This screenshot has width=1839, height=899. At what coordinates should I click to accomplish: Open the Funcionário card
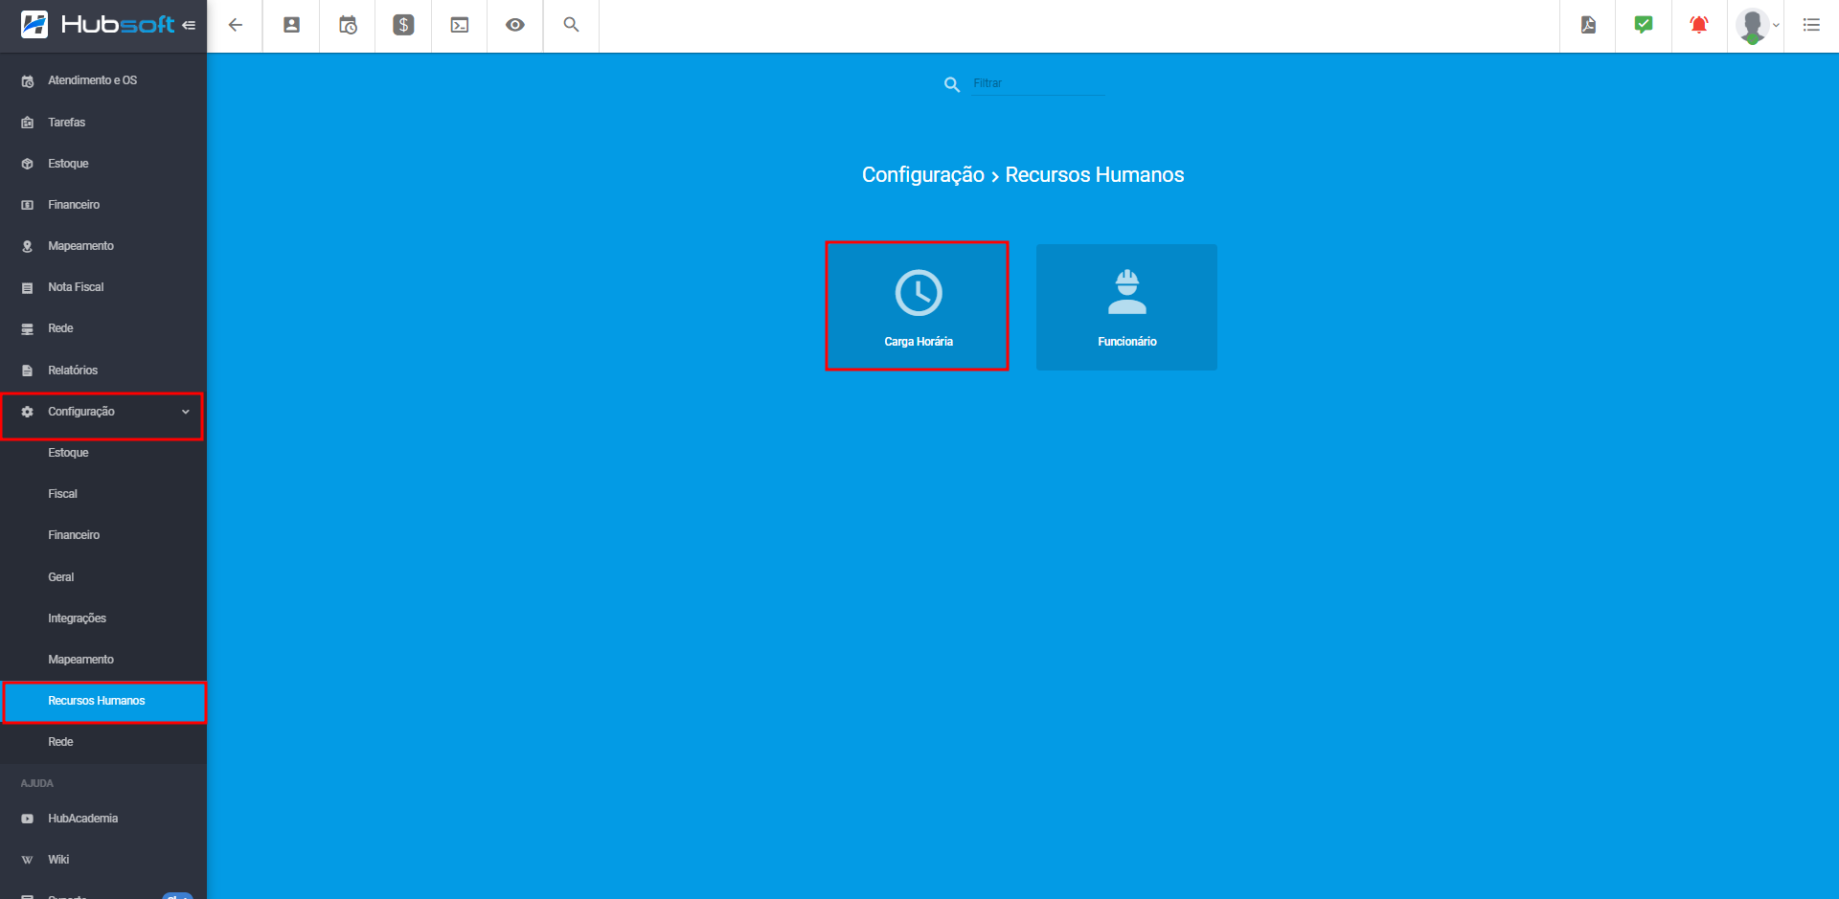(x=1126, y=307)
